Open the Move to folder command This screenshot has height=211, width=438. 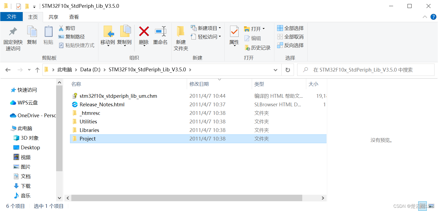(x=108, y=36)
